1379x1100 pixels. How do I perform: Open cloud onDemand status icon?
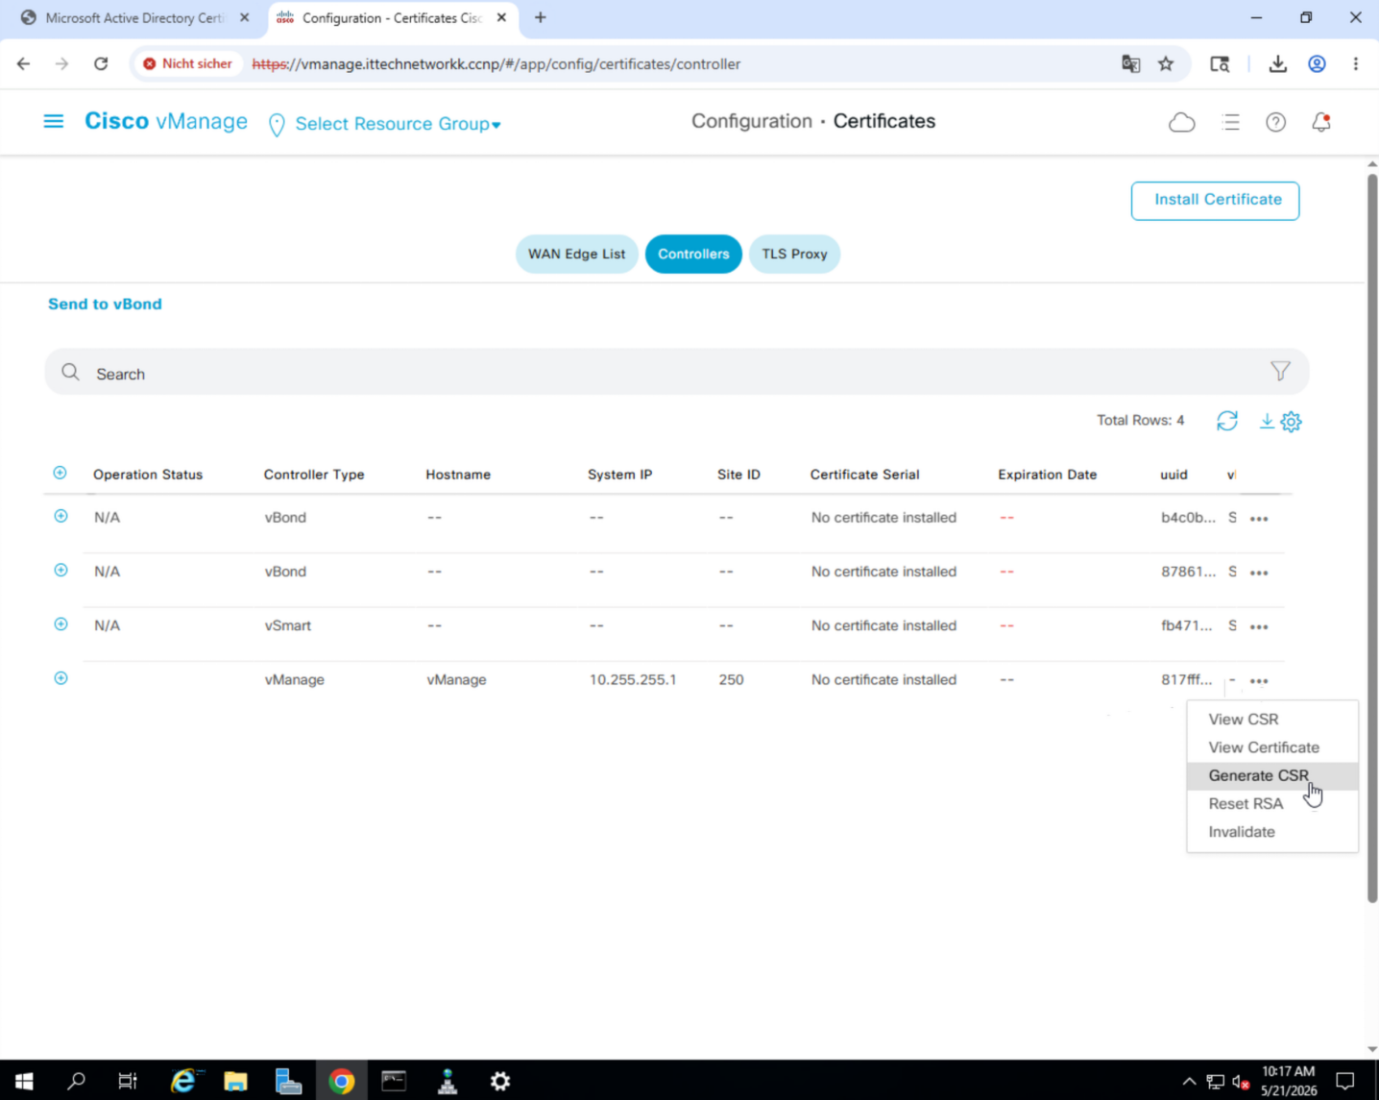click(x=1181, y=123)
